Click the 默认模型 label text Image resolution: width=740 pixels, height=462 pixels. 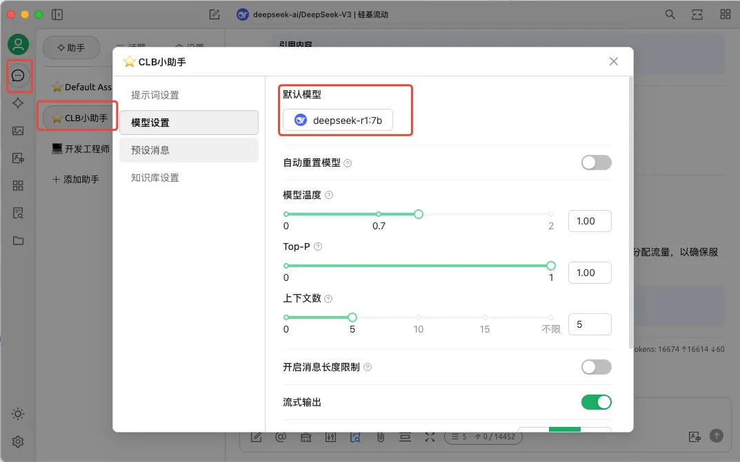(302, 94)
